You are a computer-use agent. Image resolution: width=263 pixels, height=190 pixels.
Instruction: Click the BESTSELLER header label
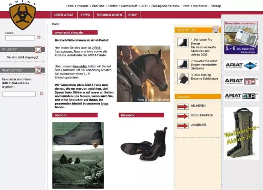(186, 30)
